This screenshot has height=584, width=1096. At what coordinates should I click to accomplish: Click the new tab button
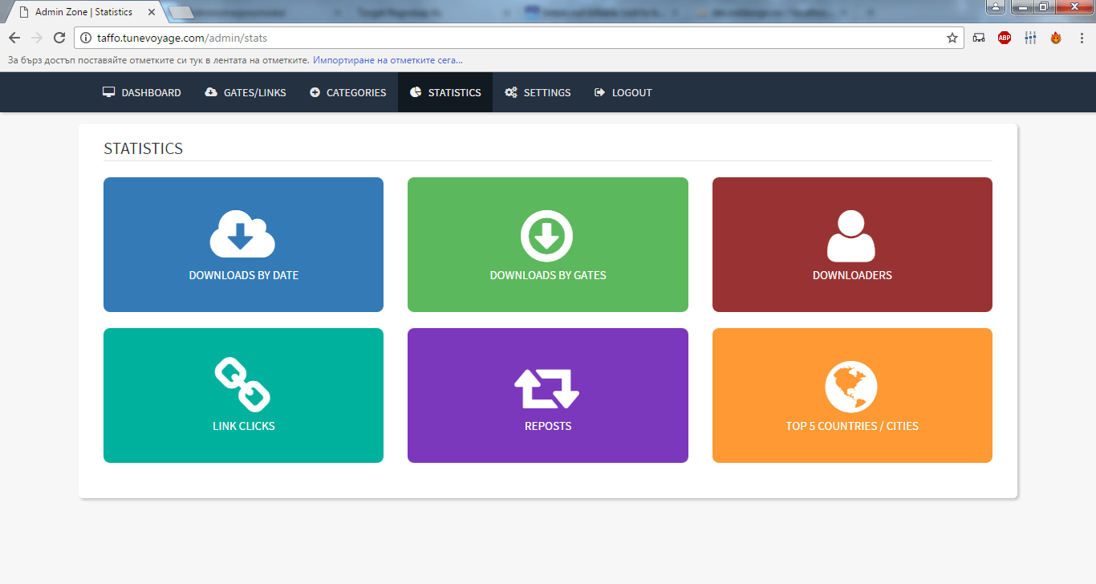(x=181, y=12)
